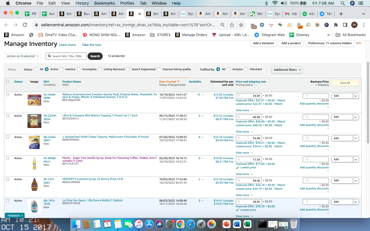Select the Search Suppressed status filter
370x231 pixels.
tap(128, 69)
